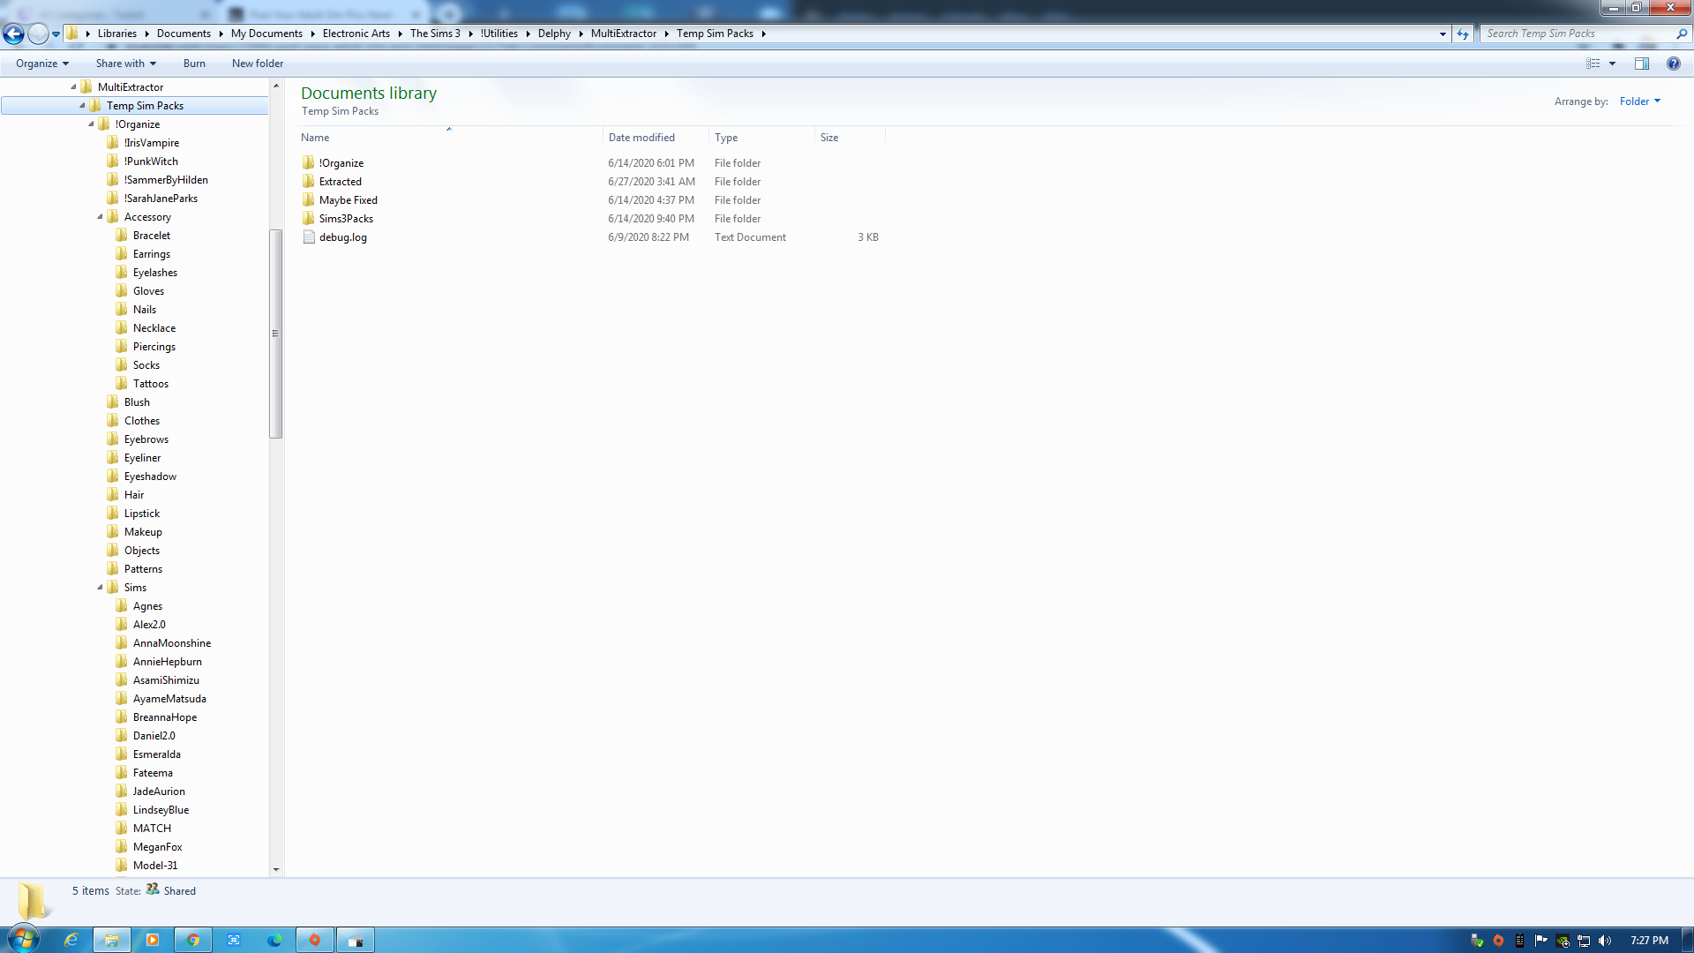Screen dimensions: 1694x953
Task: Sort by the Size column header
Action: (x=851, y=138)
